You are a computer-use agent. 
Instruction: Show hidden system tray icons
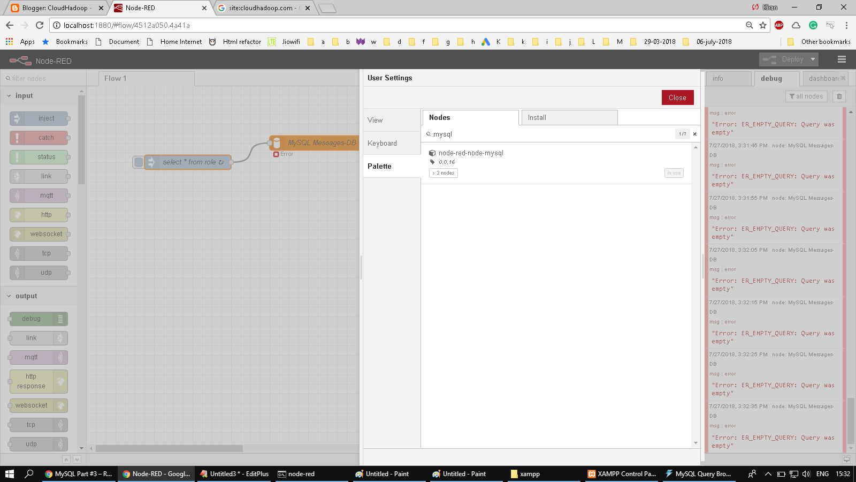point(768,474)
